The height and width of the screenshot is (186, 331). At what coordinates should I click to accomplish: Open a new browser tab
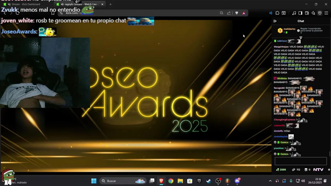click(x=110, y=4)
